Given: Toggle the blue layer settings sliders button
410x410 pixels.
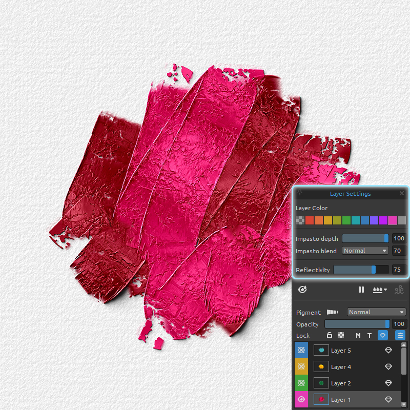Looking at the screenshot, I should tap(400, 335).
